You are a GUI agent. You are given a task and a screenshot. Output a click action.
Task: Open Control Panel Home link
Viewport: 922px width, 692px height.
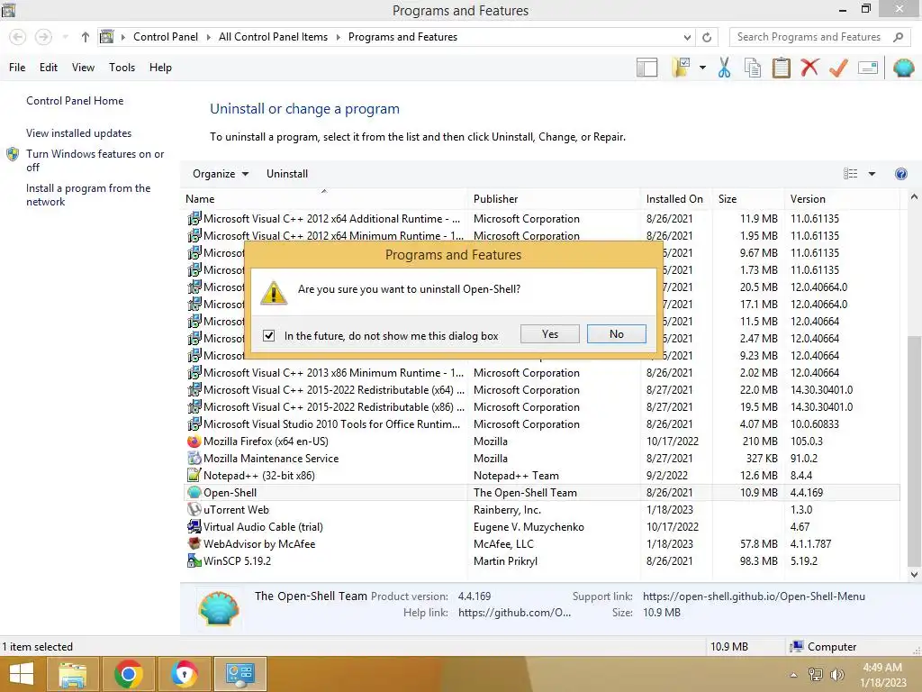tap(75, 101)
